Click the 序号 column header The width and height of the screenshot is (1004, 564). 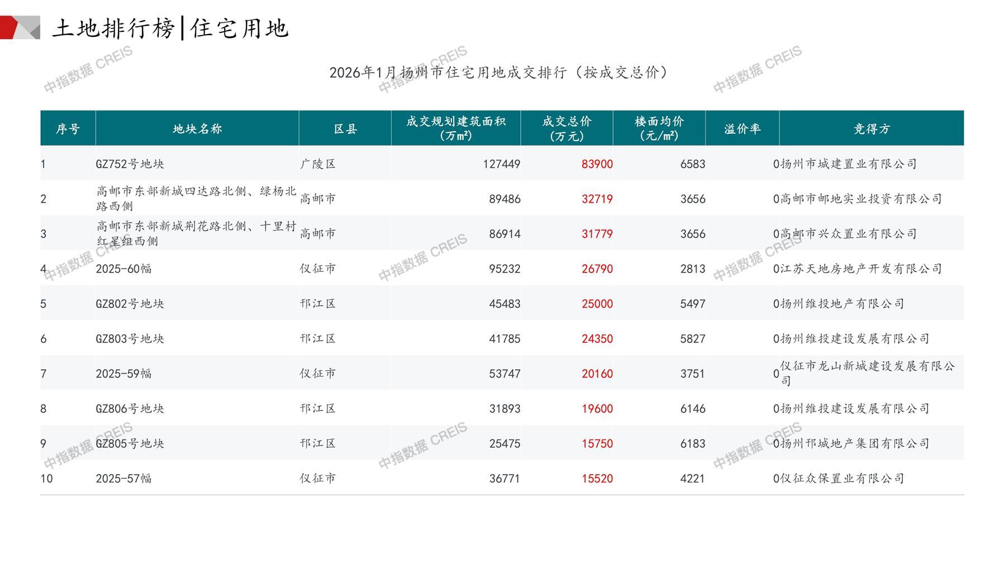click(68, 129)
